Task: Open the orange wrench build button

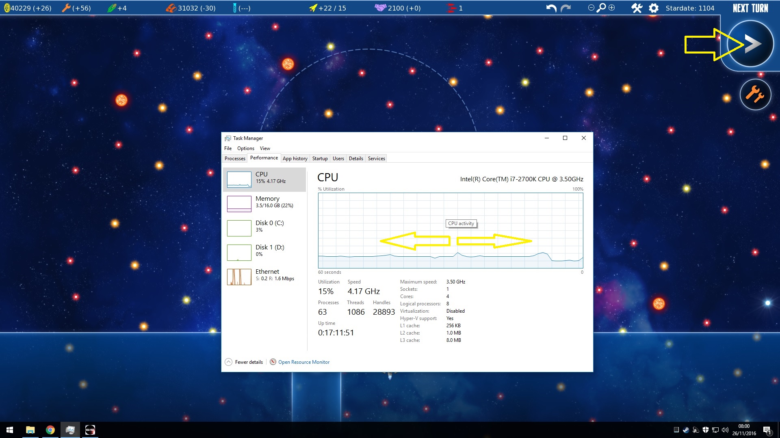Action: 755,95
